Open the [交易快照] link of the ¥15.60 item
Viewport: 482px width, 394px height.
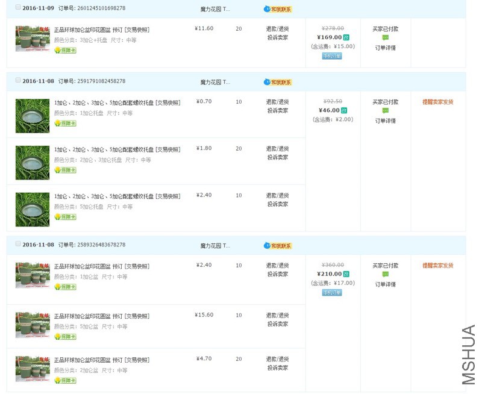coord(137,316)
